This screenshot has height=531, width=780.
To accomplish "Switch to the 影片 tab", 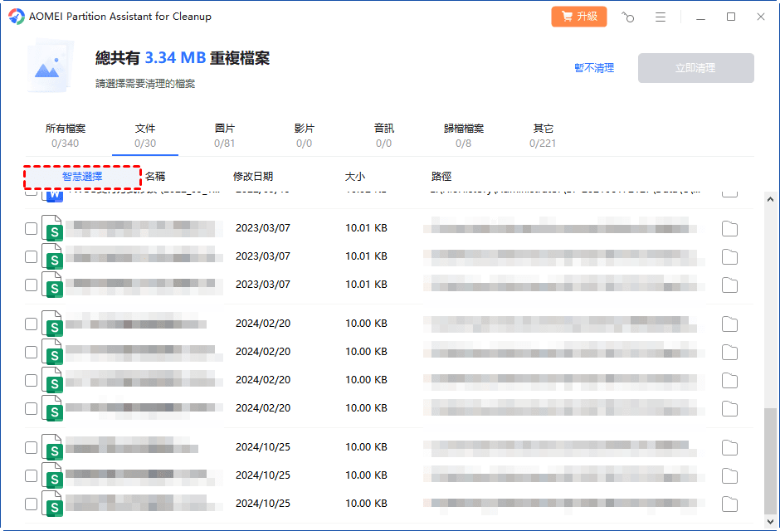I will click(304, 136).
